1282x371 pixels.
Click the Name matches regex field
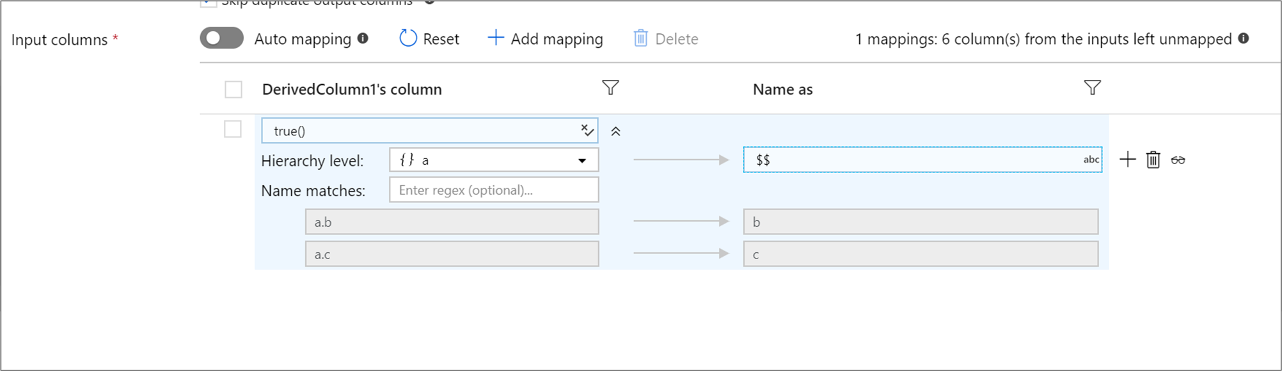493,190
